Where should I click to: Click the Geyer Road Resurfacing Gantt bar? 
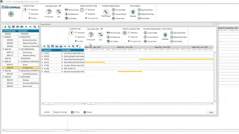(176, 59)
